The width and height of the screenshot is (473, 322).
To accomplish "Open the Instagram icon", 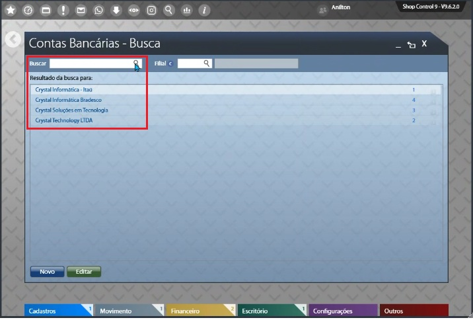I will 151,11.
